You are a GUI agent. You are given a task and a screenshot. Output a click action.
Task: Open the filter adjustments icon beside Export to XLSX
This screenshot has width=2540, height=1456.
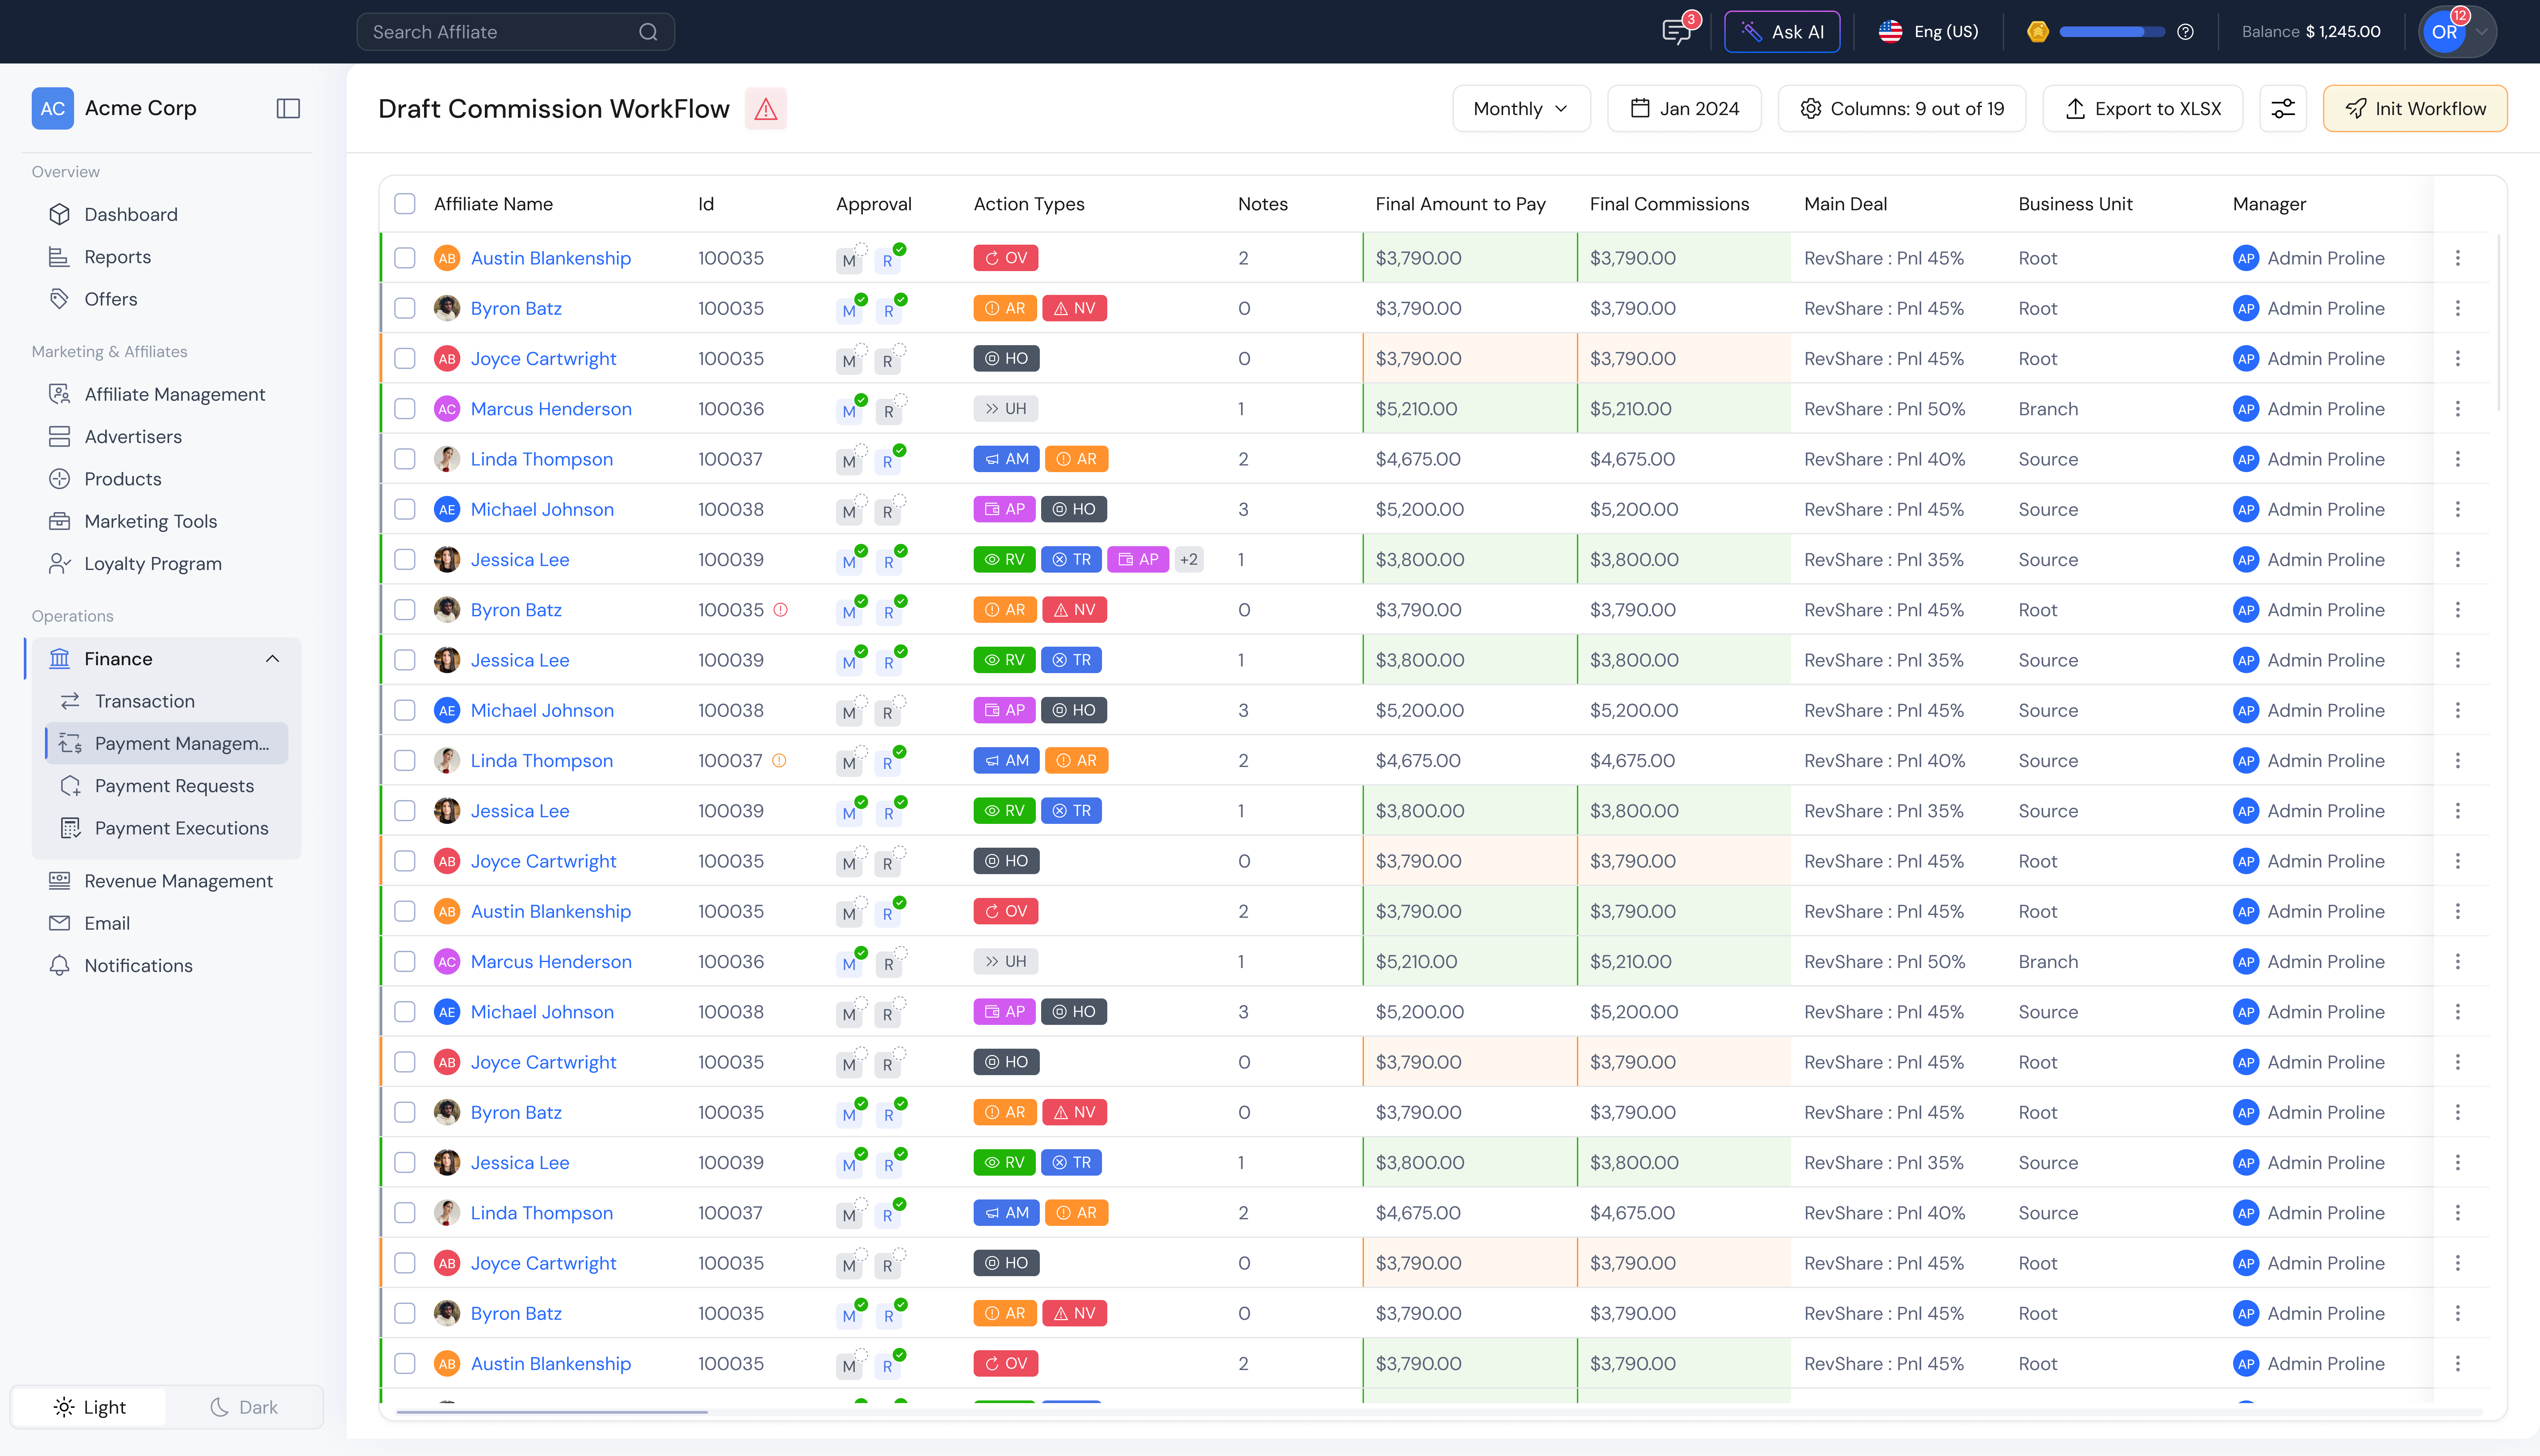(x=2284, y=108)
